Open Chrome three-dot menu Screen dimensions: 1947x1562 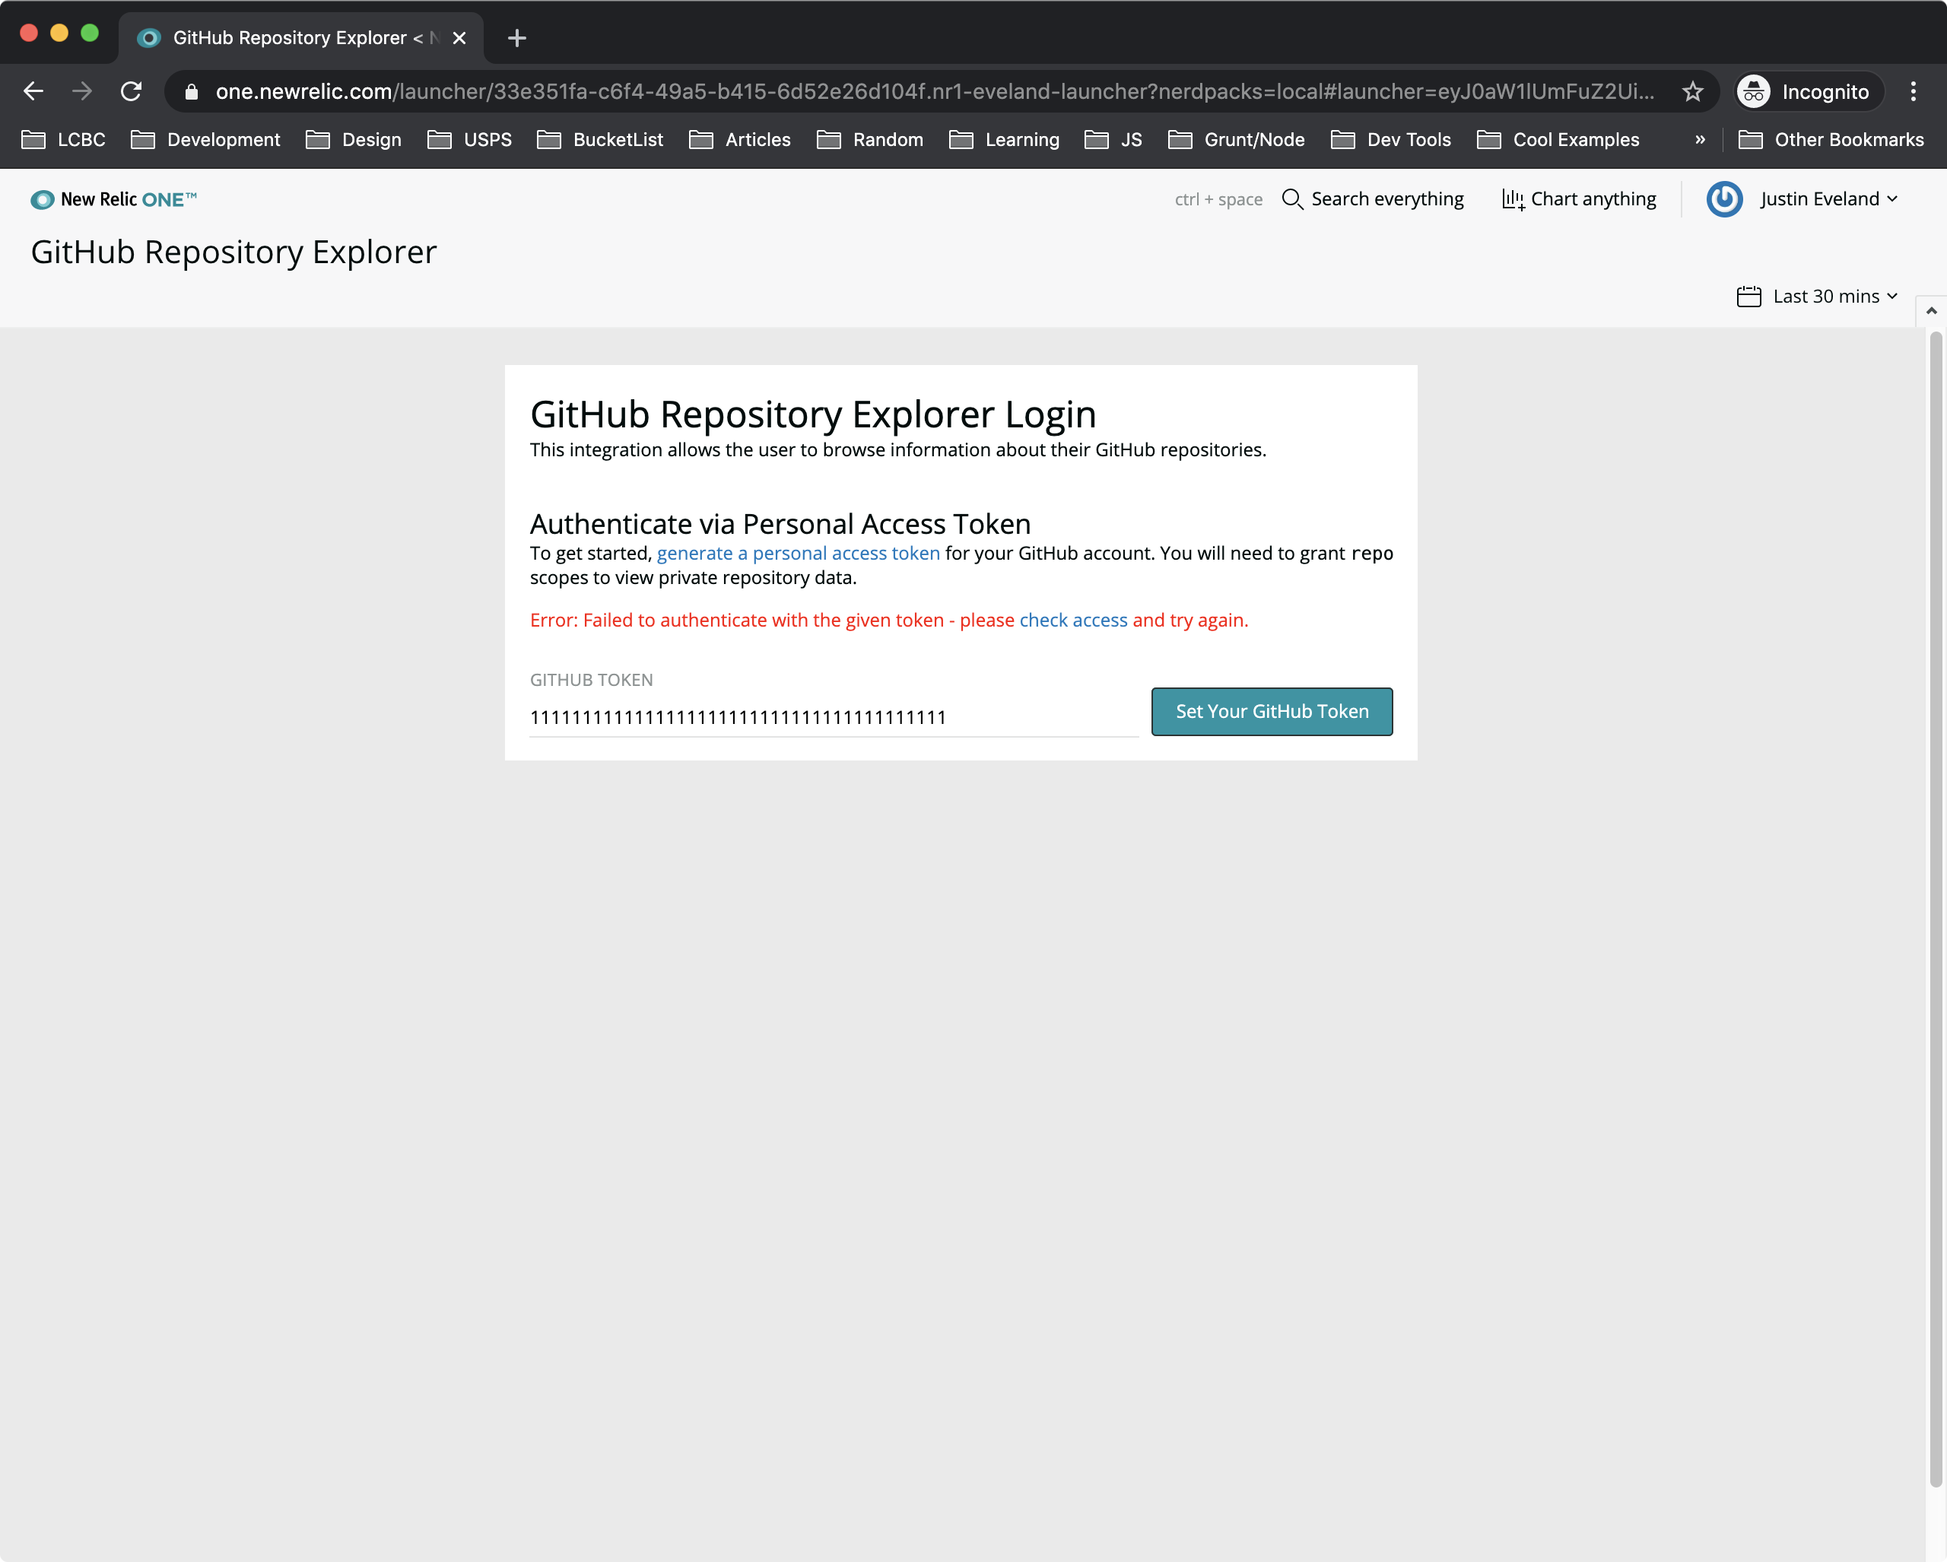click(x=1913, y=91)
